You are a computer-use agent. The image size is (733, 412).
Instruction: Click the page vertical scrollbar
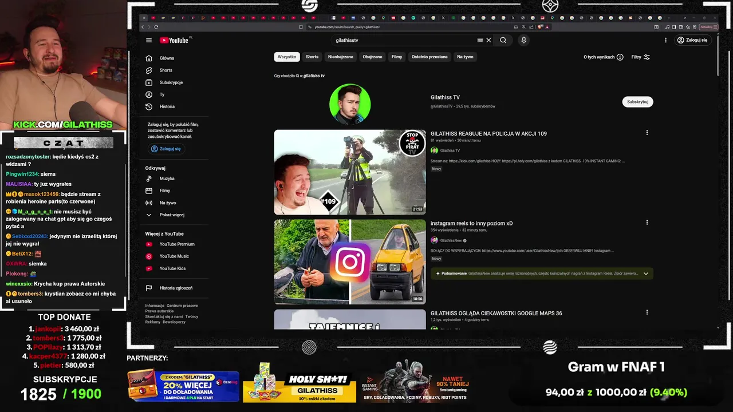[717, 54]
